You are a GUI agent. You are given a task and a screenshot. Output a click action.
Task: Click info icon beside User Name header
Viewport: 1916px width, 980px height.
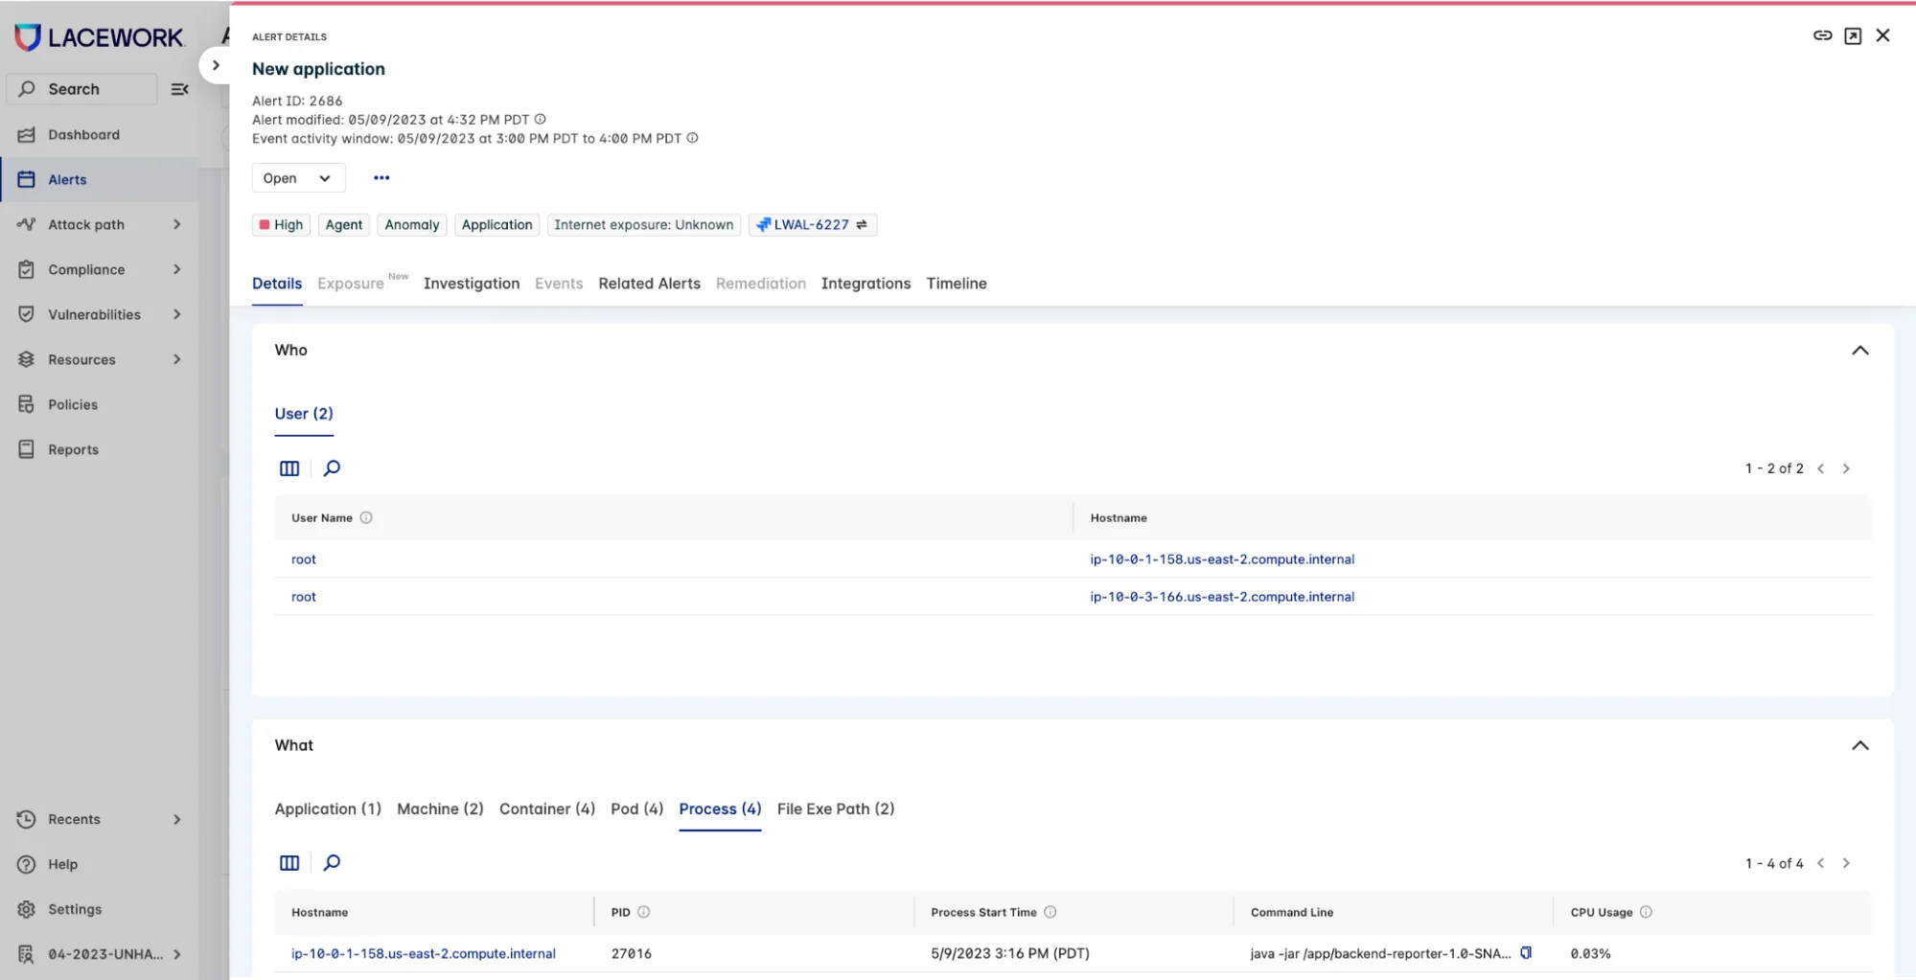pos(366,518)
